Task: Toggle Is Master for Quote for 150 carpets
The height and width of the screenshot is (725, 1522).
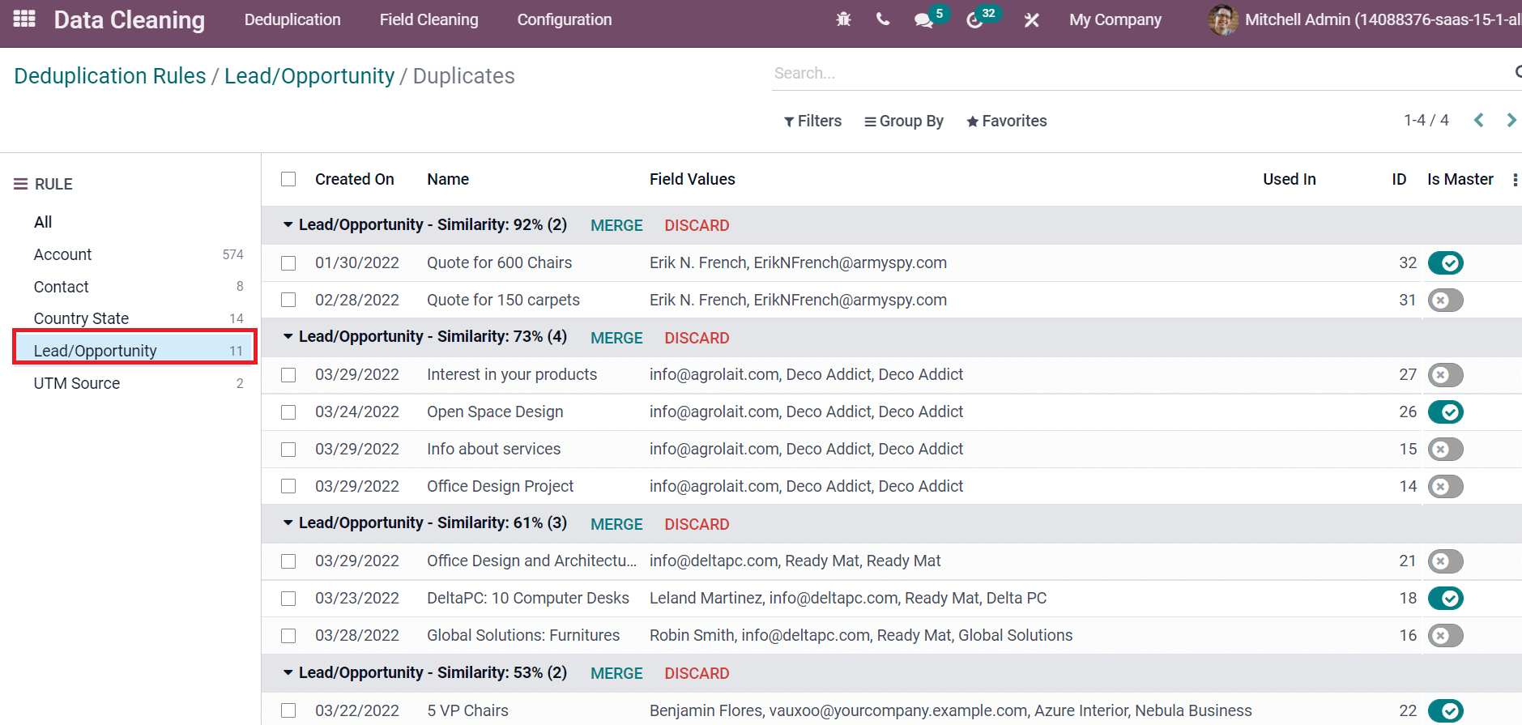Action: click(x=1445, y=301)
